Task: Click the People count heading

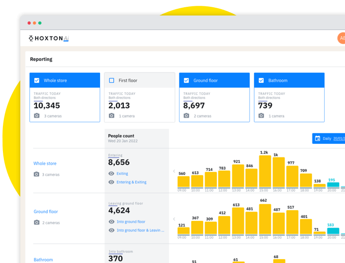Action: click(121, 136)
